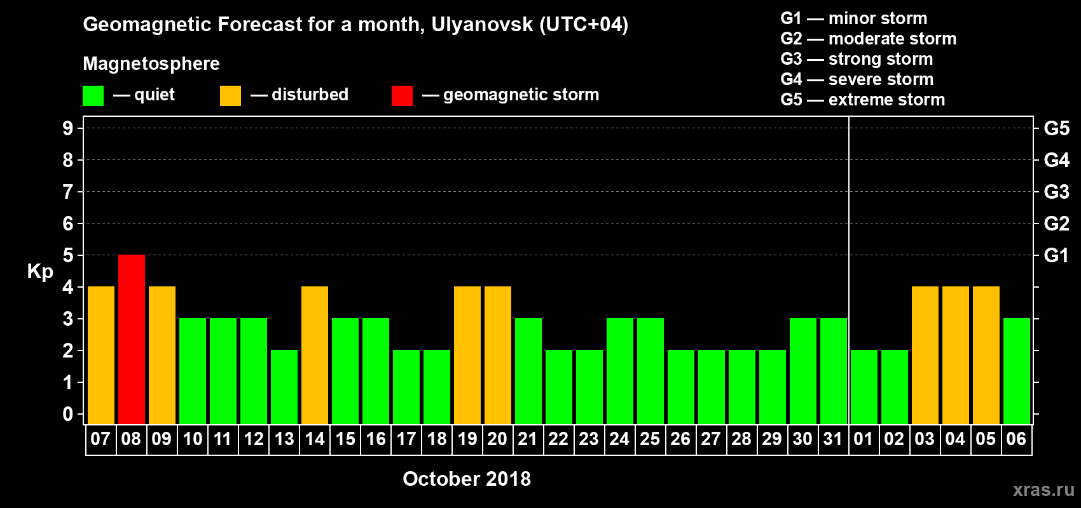Click the green bar for date 01
This screenshot has width=1081, height=508.
click(x=864, y=387)
